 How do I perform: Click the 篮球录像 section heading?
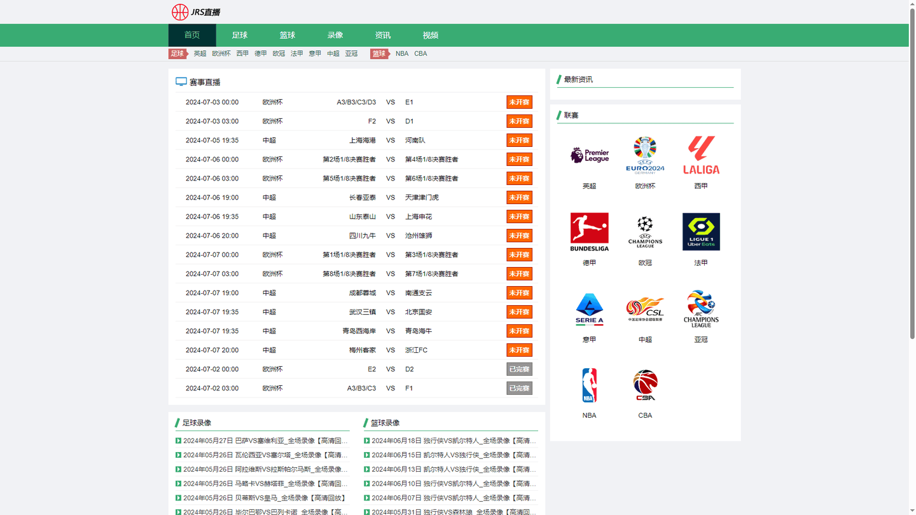pos(385,423)
